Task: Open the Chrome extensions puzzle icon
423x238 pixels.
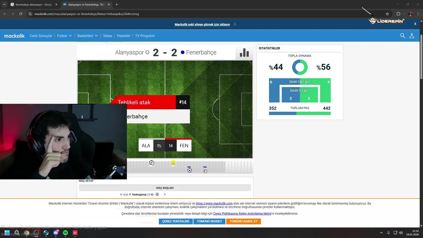Action: pos(398,14)
